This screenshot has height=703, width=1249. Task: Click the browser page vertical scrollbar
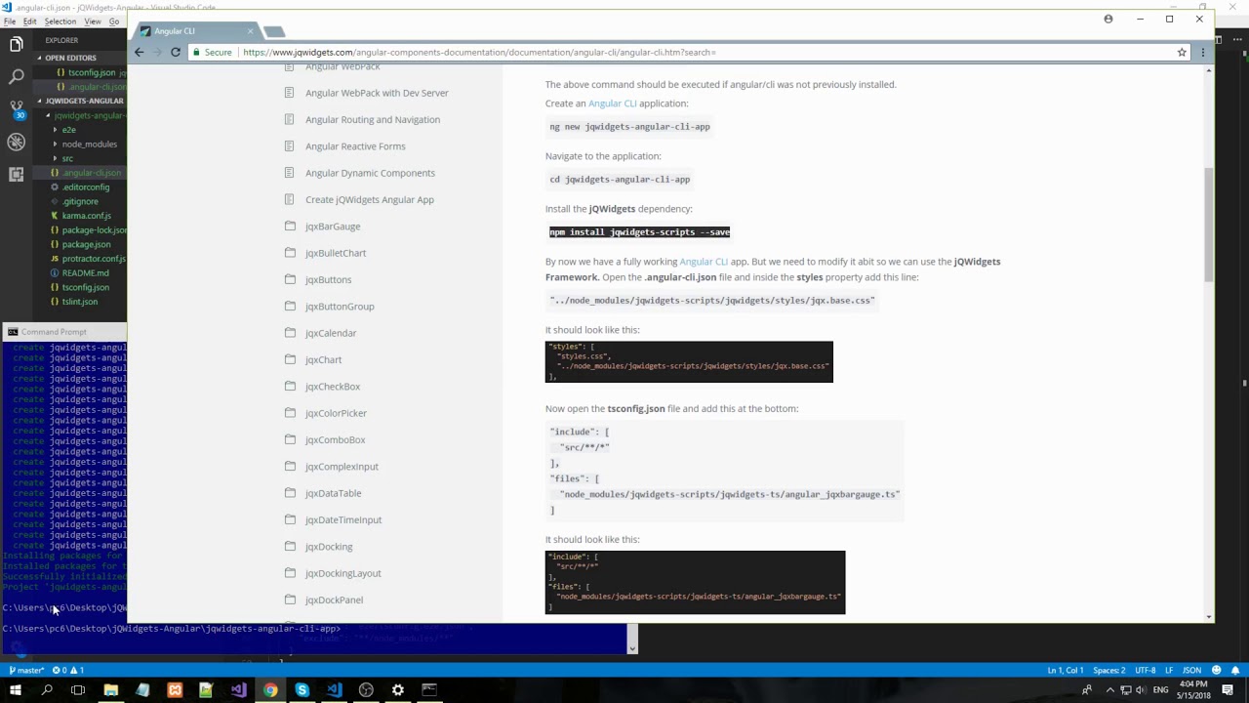pos(1209,225)
